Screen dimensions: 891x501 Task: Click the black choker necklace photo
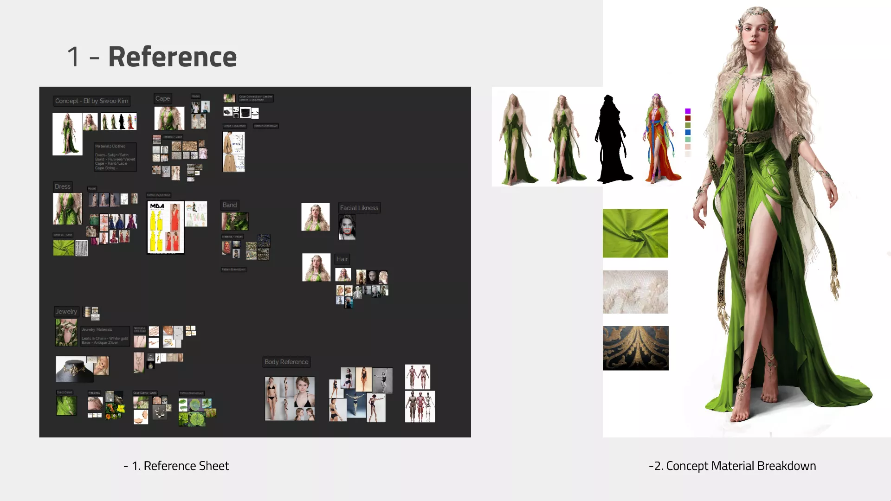[x=74, y=369]
